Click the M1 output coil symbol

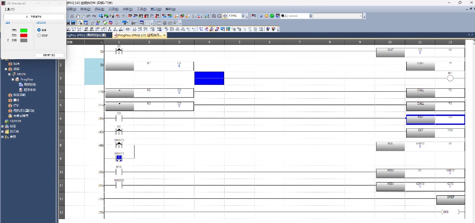coord(450,78)
